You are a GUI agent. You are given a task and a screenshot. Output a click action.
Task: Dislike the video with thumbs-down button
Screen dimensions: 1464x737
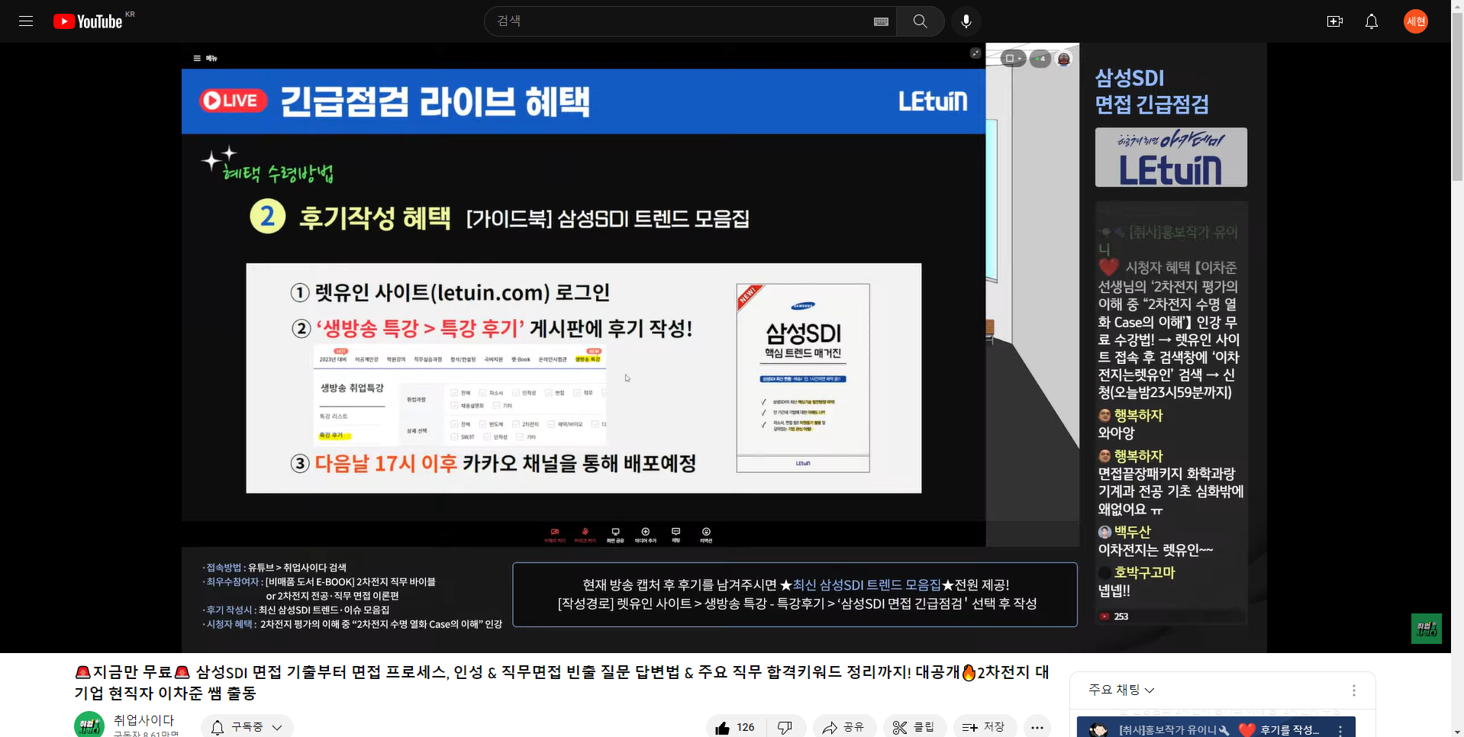[785, 727]
